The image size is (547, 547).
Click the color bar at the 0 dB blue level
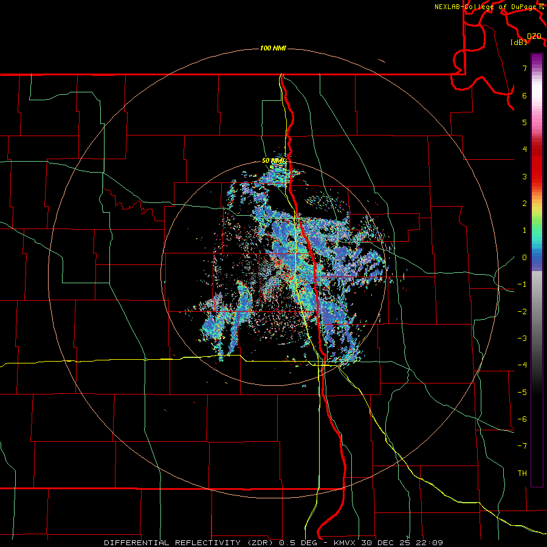[x=537, y=258]
